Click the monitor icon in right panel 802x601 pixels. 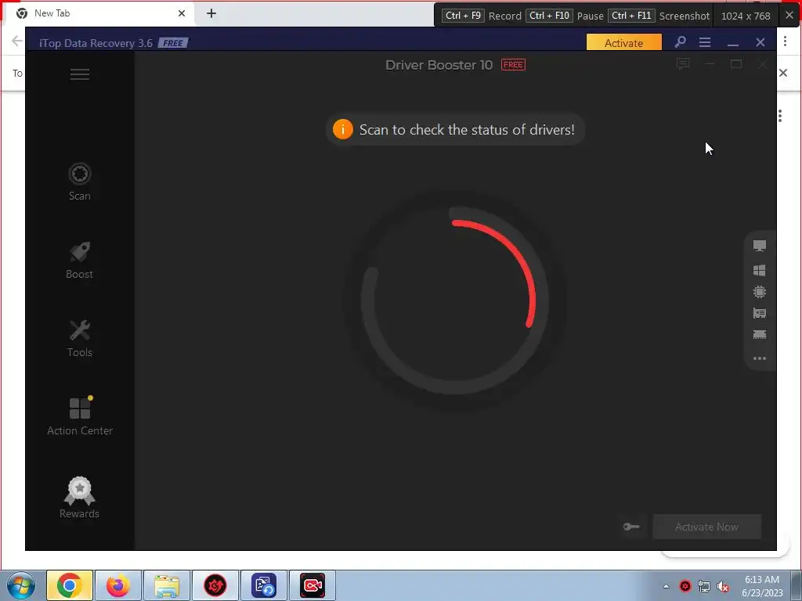coord(760,246)
